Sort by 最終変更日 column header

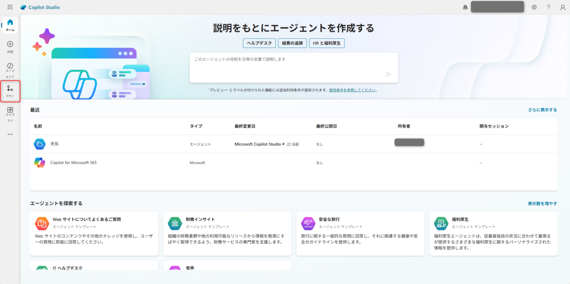click(245, 127)
